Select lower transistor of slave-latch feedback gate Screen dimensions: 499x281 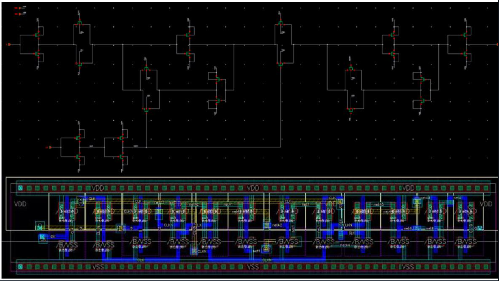pos(350,110)
